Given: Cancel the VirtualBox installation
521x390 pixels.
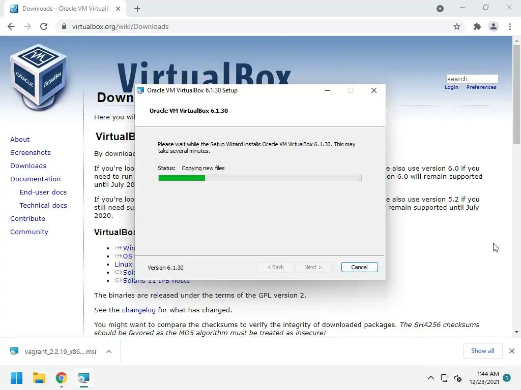Looking at the screenshot, I should (360, 267).
